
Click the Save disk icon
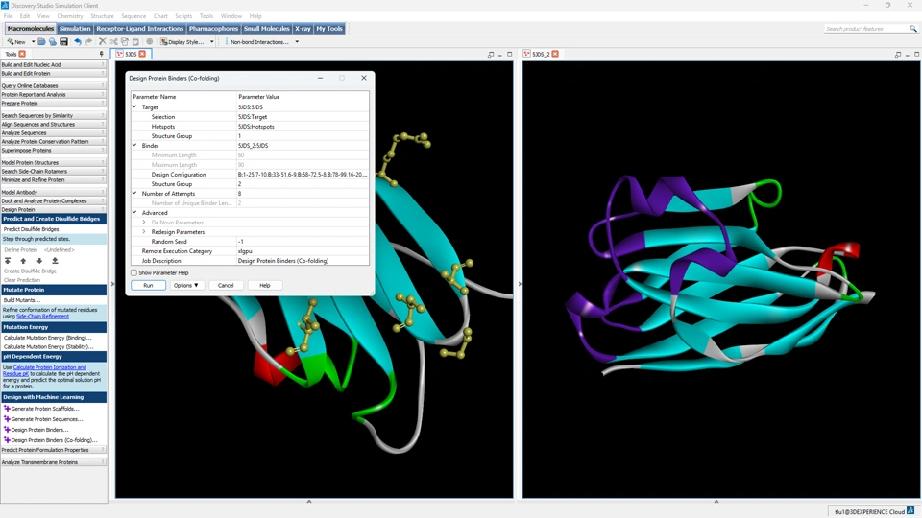click(x=63, y=41)
